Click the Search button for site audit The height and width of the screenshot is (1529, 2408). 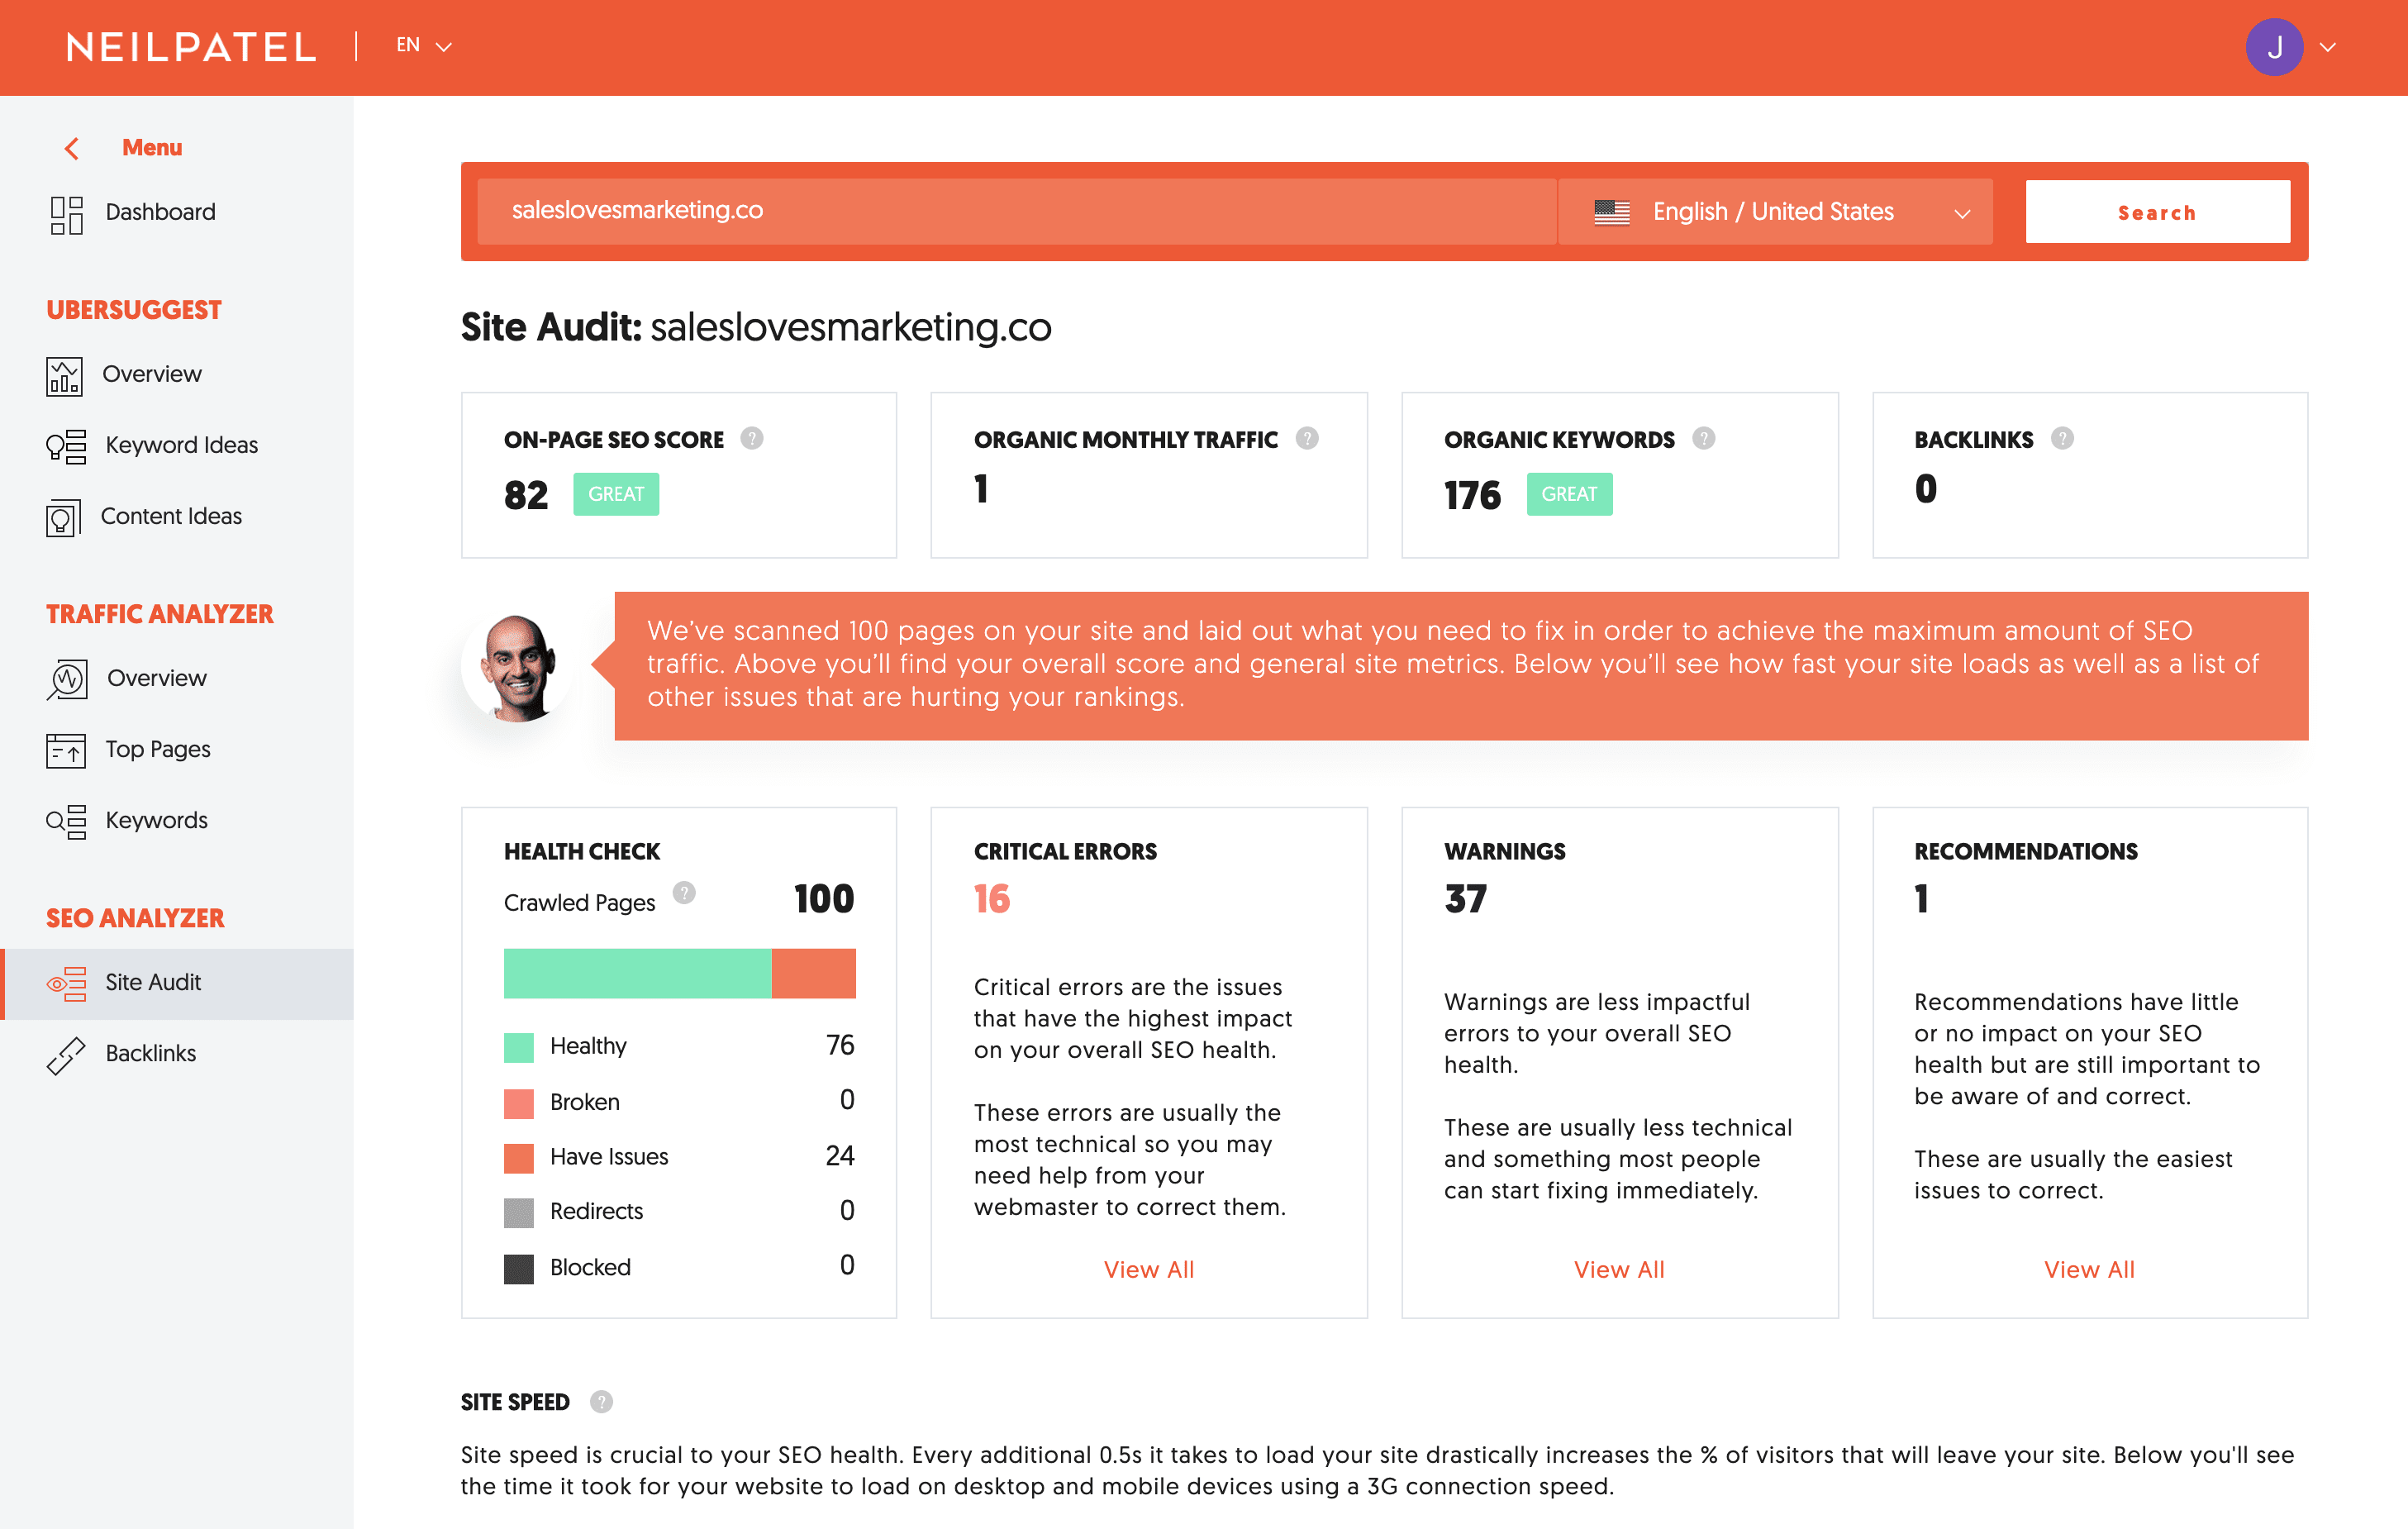click(x=2157, y=211)
